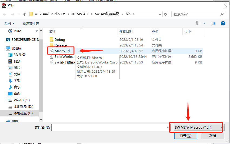
Task: Select PDM in the navigation pane
Action: point(18,31)
